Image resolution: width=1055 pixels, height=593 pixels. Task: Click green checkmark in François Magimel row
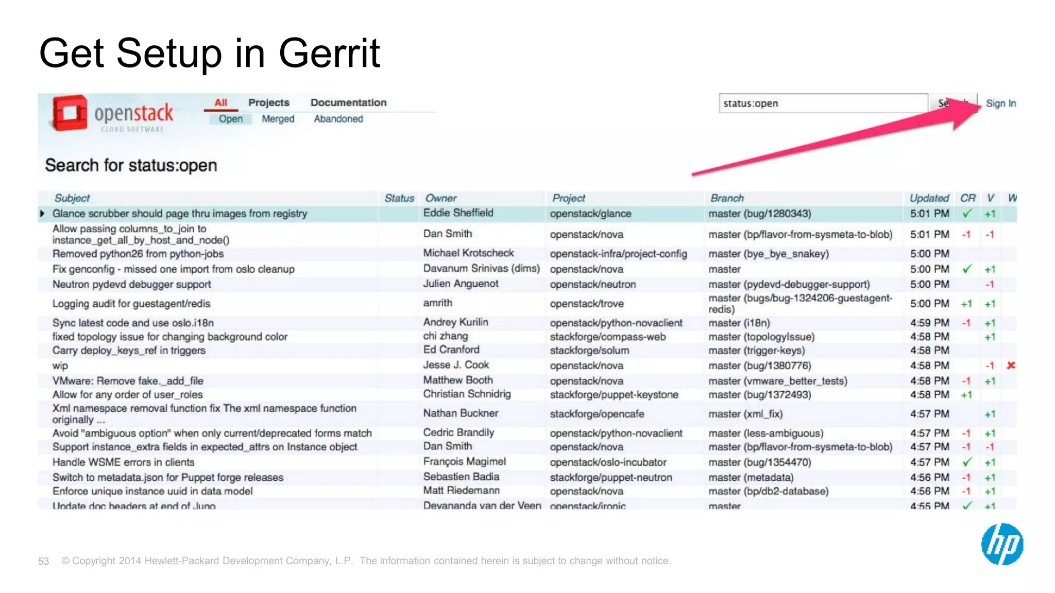(967, 462)
